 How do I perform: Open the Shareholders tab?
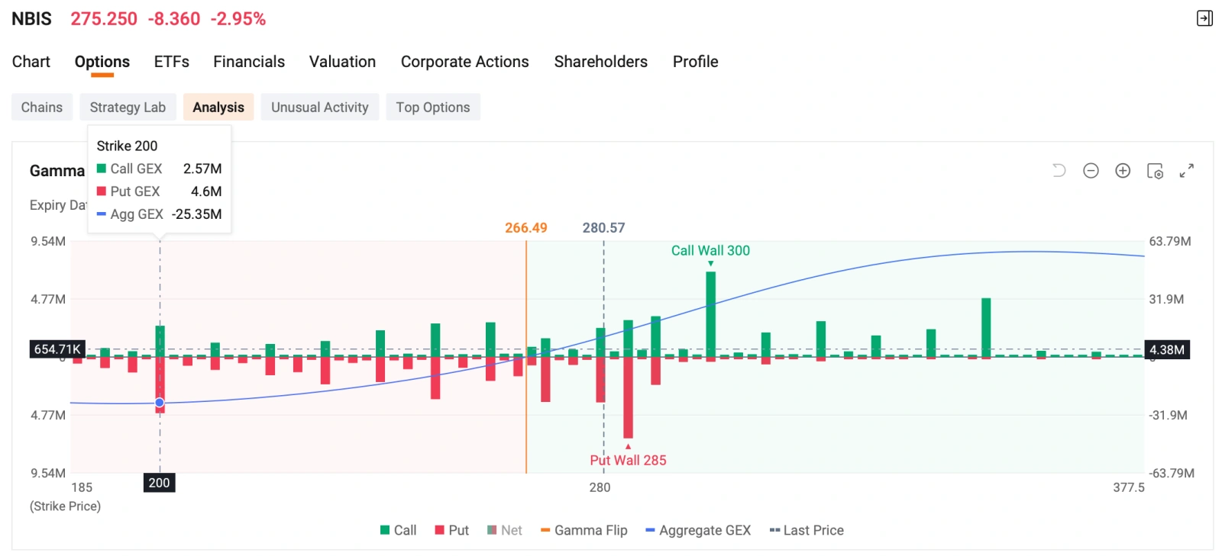point(601,62)
